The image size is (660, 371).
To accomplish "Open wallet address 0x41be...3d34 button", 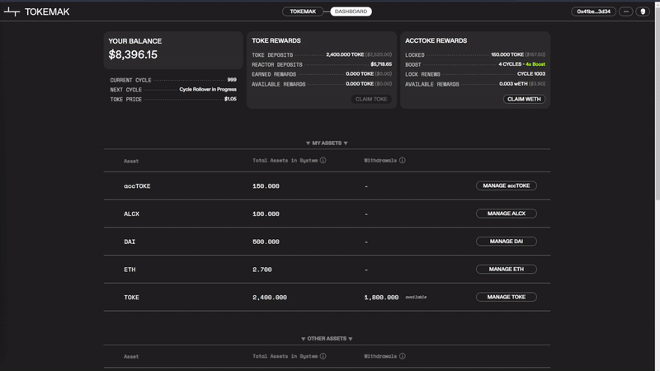I will point(593,12).
